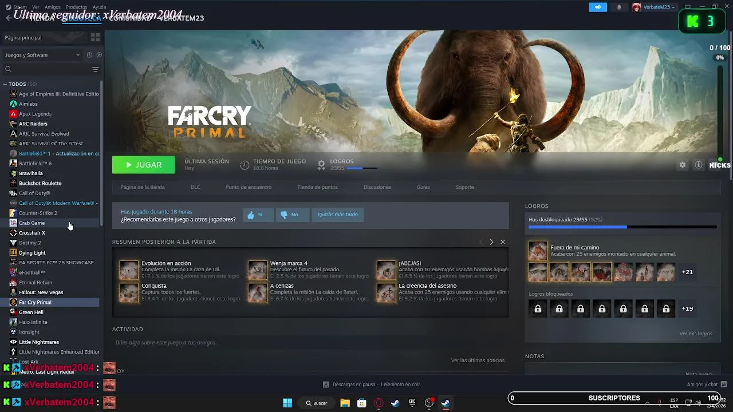Expand the Juegos y Software dropdown

coord(43,55)
